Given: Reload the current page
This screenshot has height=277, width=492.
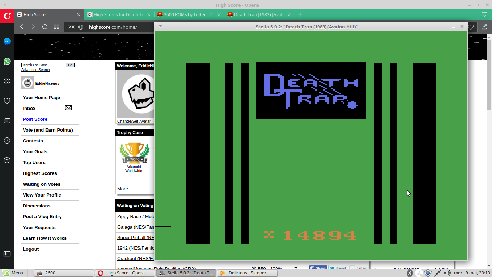Looking at the screenshot, I should [45, 27].
